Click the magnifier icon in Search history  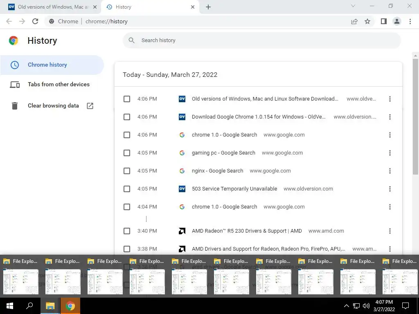(x=131, y=40)
